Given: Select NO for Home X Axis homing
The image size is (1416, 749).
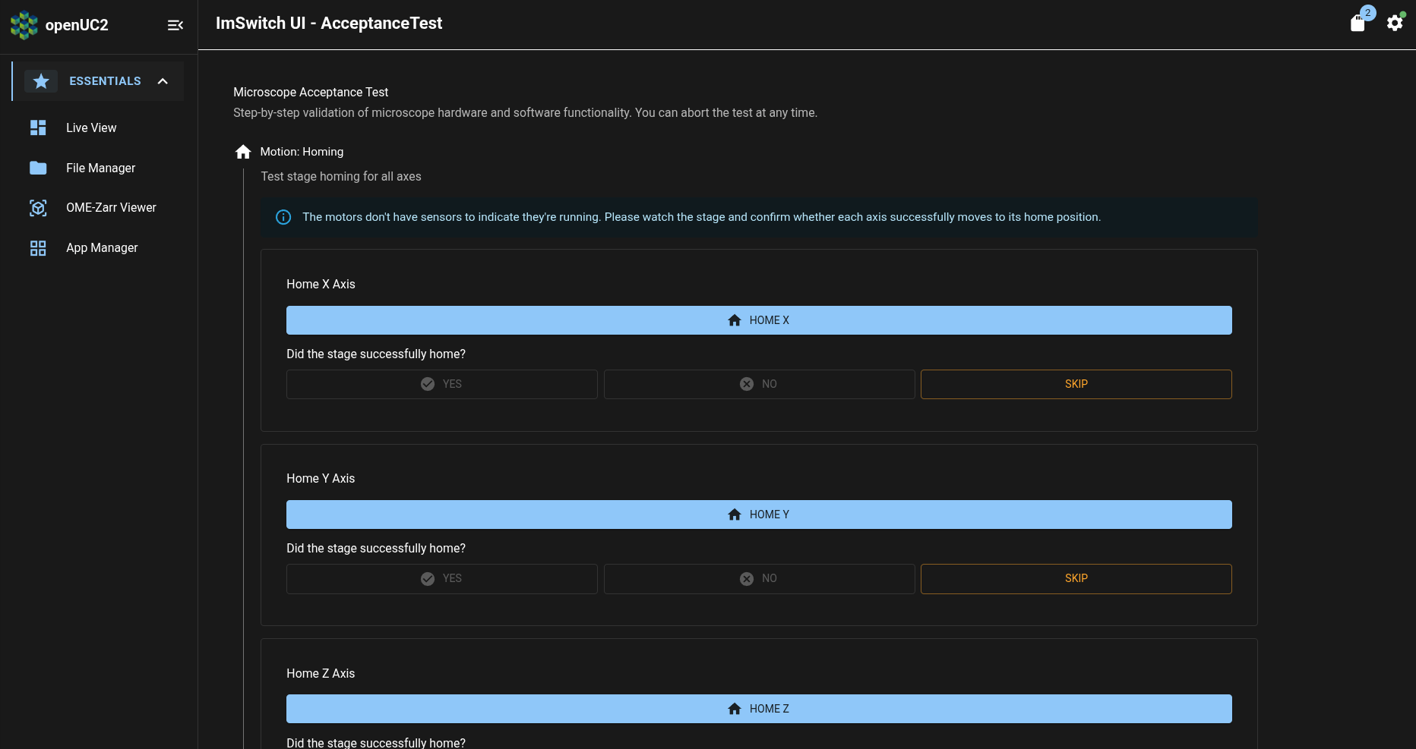Looking at the screenshot, I should click(x=759, y=384).
